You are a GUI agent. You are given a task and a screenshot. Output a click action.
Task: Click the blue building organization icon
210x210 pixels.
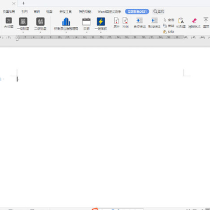pyautogui.click(x=66, y=22)
